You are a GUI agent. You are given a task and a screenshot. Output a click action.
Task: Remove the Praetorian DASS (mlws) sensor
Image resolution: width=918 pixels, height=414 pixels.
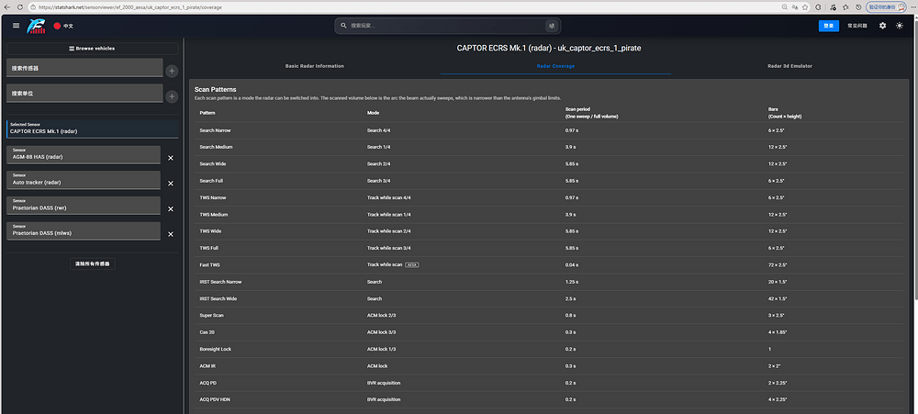tap(171, 234)
